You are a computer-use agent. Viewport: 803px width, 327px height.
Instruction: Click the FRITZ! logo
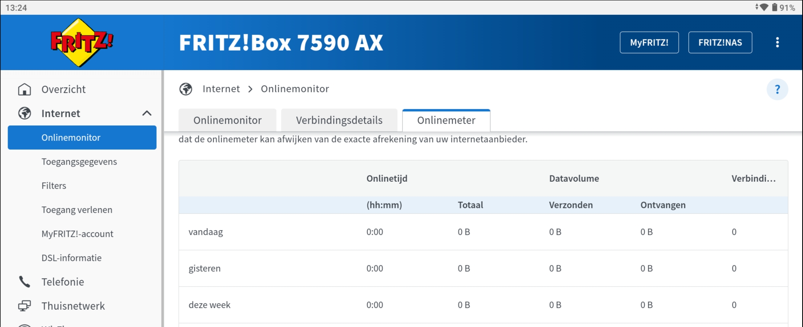coord(82,43)
